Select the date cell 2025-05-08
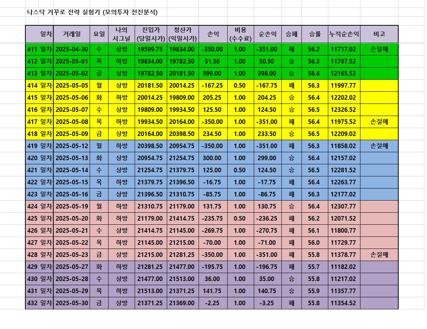This screenshot has height=329, width=427. tap(71, 122)
